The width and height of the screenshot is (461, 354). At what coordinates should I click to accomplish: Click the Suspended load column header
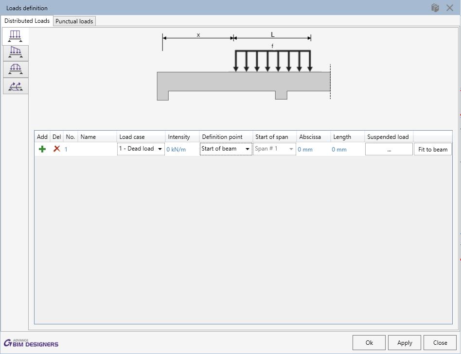[x=389, y=137]
